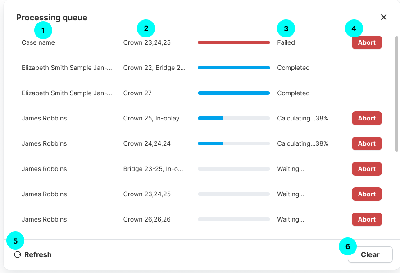Click the Refresh text link
400x273 pixels.
pos(38,254)
